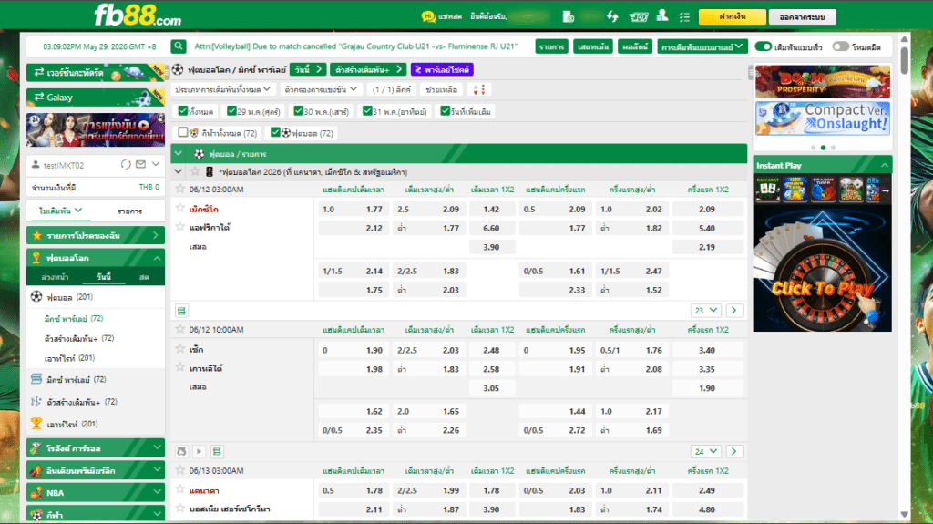Star the เม็กซิโก team row
Image resolution: width=933 pixels, height=524 pixels.
tap(180, 208)
